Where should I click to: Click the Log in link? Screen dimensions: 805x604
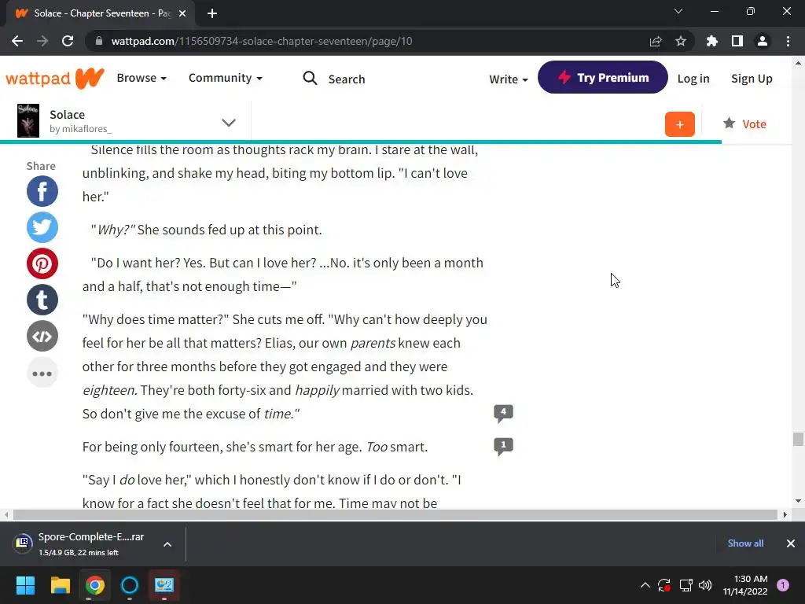coord(693,79)
